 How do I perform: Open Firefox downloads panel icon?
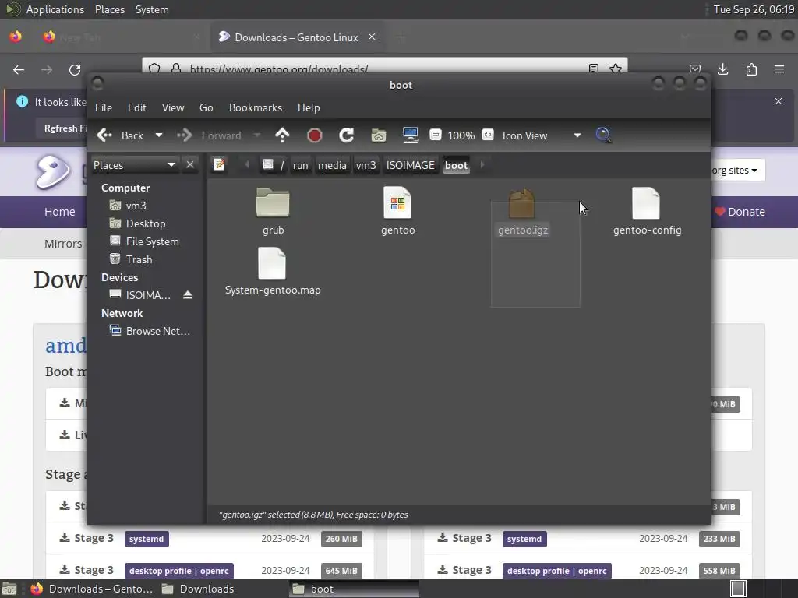(722, 69)
